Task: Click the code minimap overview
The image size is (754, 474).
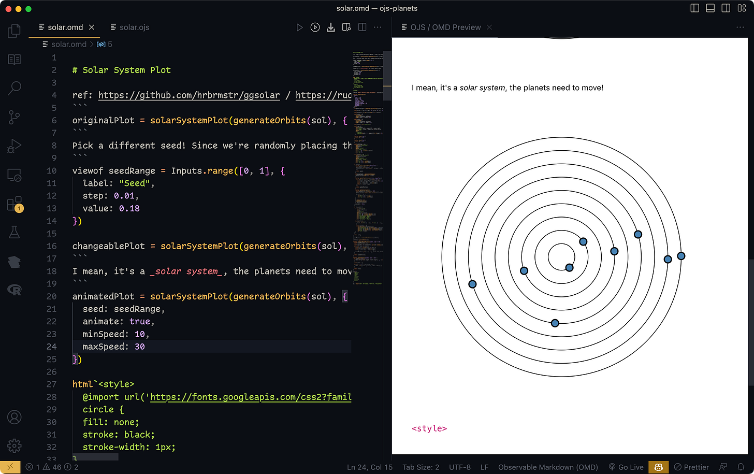Action: 367,168
